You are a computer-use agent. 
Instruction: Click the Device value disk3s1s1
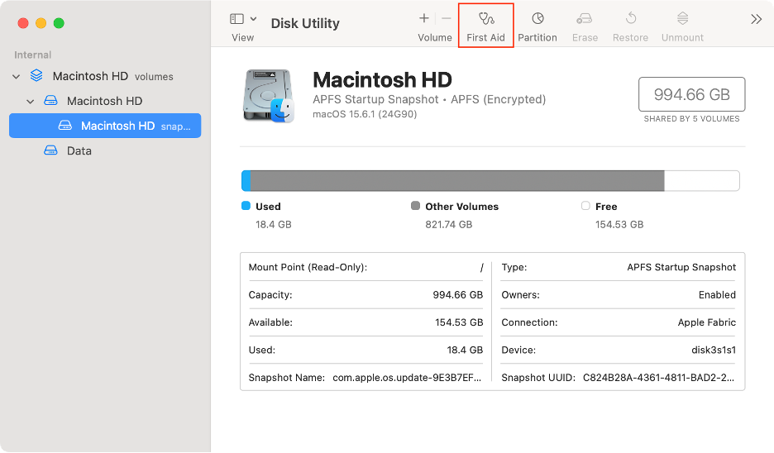714,350
